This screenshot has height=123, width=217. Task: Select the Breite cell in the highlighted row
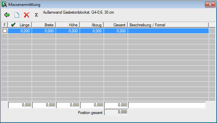tap(44, 31)
